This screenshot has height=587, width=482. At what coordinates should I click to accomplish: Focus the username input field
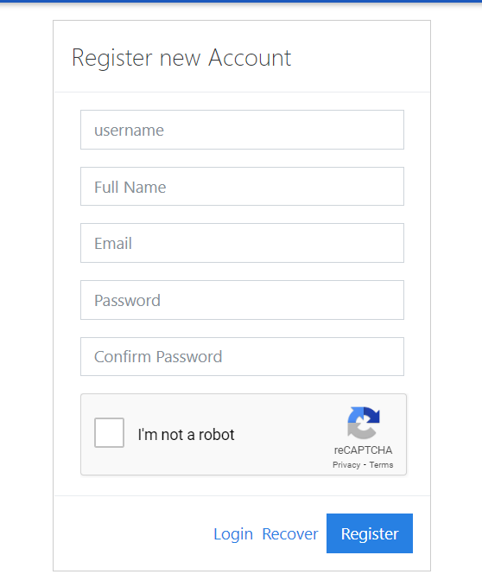coord(242,130)
